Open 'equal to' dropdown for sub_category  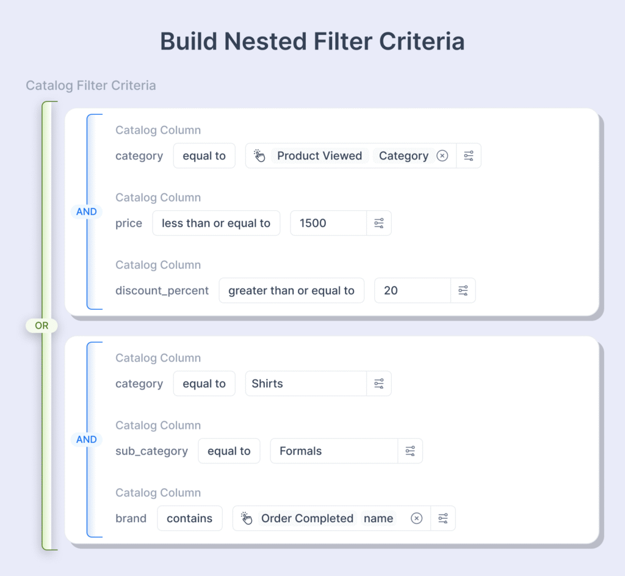(x=229, y=451)
